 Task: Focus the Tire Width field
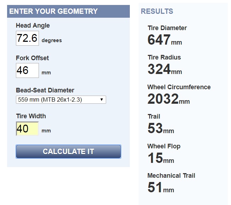(x=27, y=129)
